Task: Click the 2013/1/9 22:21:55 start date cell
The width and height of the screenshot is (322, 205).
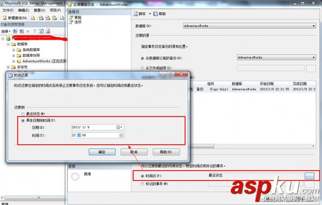Action: 275,89
